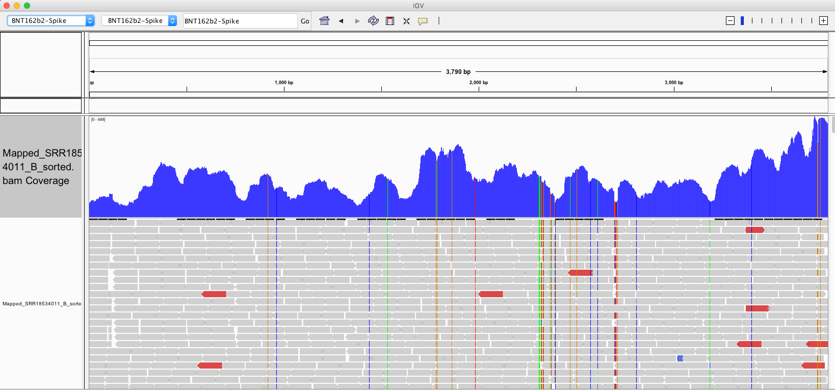Click the blue colored read in alignments
The image size is (835, 391).
[x=680, y=358]
